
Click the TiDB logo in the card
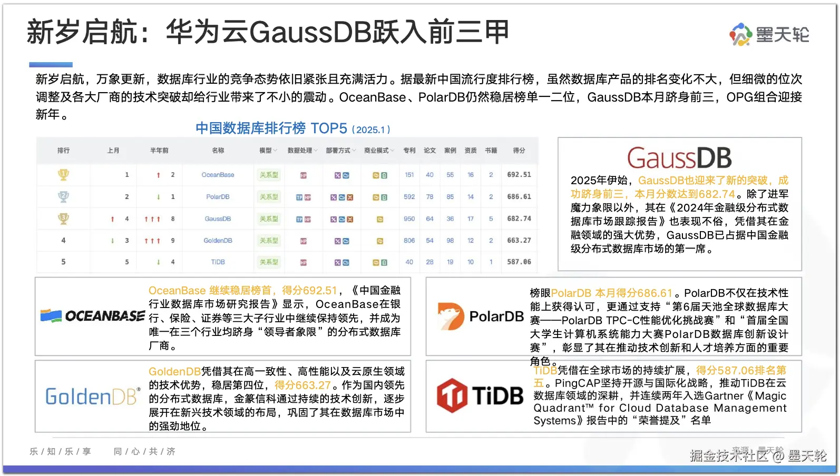tap(480, 395)
